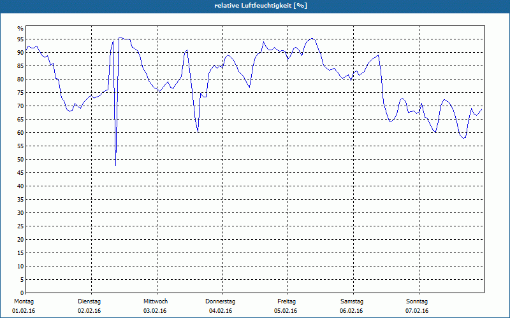The height and width of the screenshot is (318, 510).
Task: Select the Dienstag axis label
Action: pyautogui.click(x=89, y=301)
